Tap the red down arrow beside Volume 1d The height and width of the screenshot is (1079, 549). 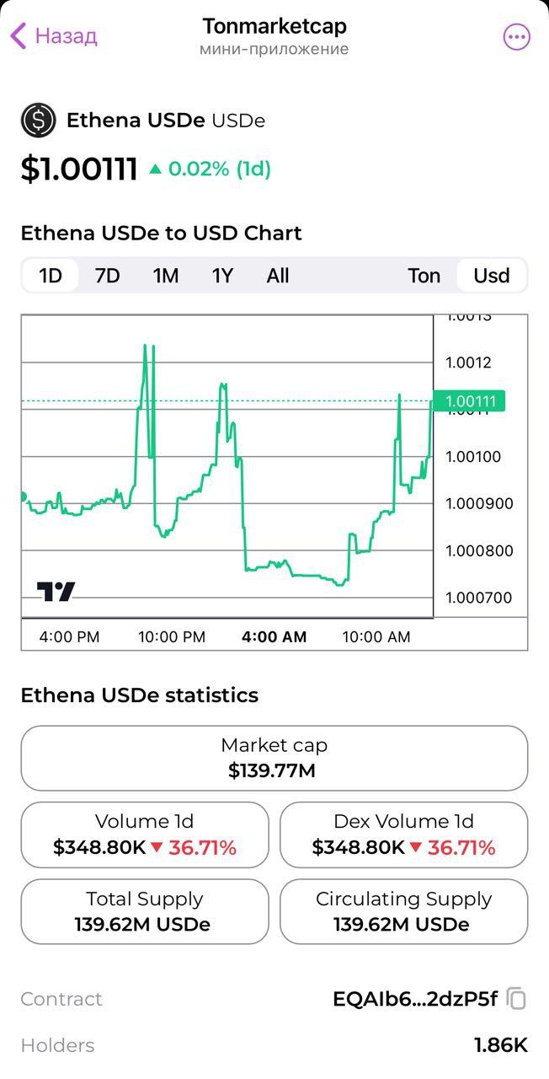pos(157,848)
